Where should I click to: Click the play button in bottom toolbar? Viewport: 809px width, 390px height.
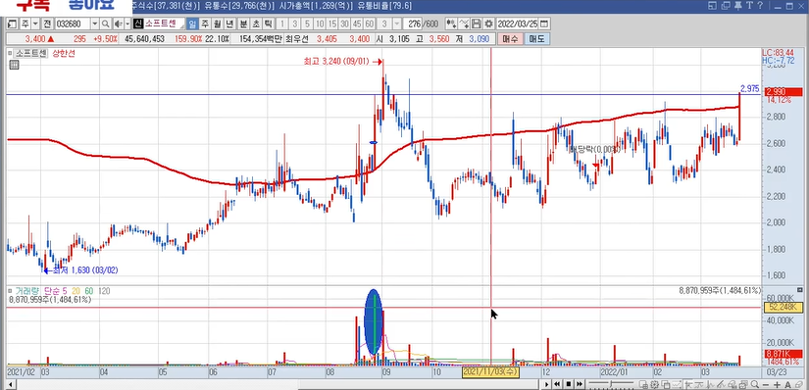click(x=547, y=384)
